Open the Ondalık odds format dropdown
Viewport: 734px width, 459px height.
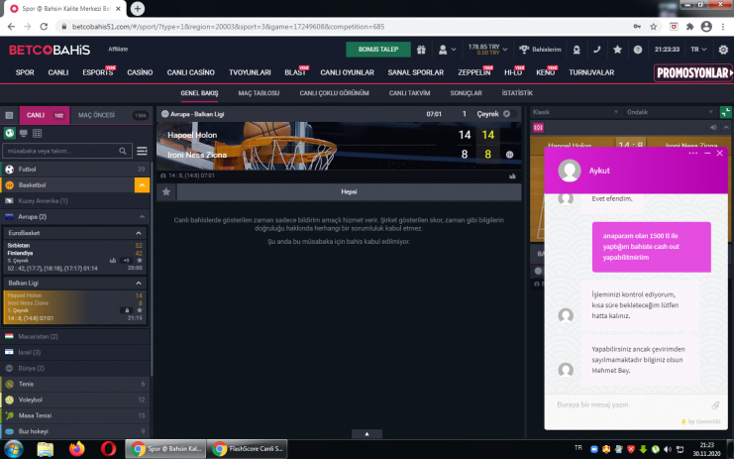coord(670,112)
